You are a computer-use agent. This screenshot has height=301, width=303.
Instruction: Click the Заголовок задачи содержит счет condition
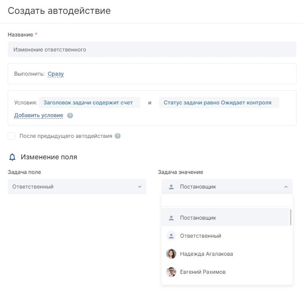click(88, 103)
